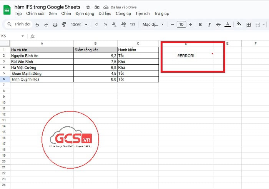269x189 pixels.
Task: Open the 100% zoom dropdown
Action: 78,25
